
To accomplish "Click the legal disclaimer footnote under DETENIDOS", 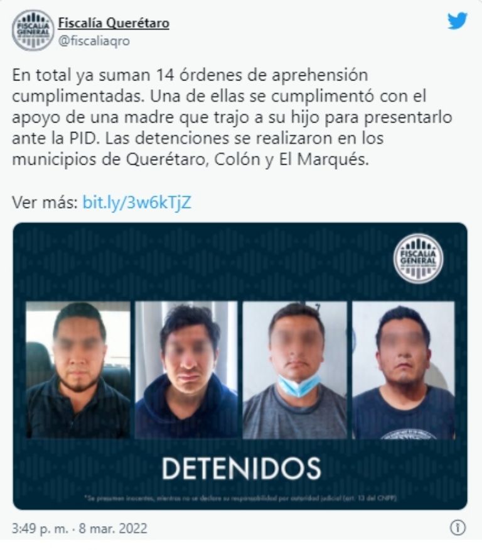I will (240, 498).
